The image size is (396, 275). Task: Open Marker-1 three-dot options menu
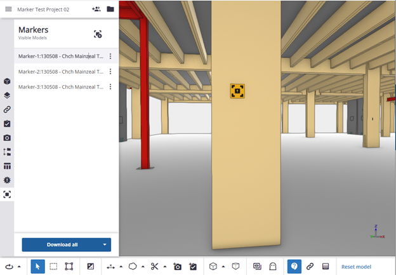[x=110, y=57]
